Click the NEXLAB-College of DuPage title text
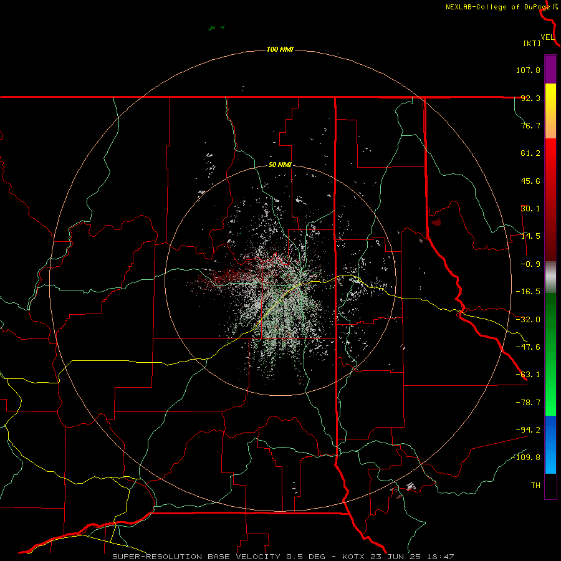561x561 pixels. click(497, 7)
